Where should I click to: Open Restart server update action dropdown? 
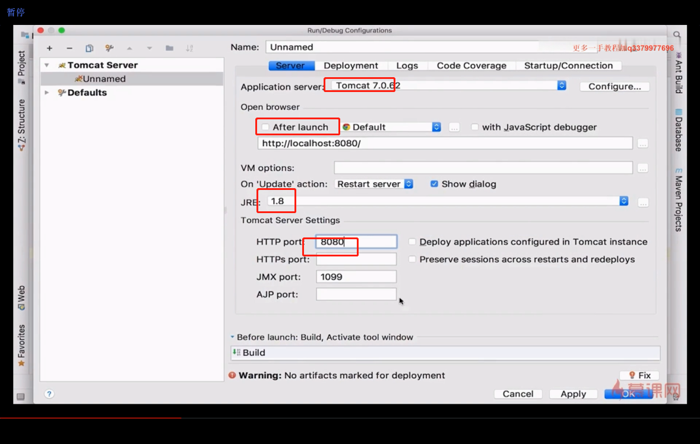(x=408, y=184)
